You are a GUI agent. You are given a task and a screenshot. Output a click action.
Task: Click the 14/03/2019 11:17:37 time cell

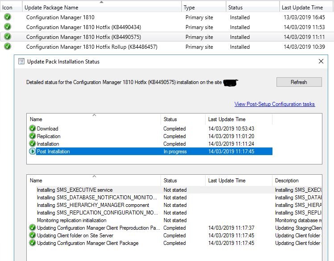(x=231, y=228)
